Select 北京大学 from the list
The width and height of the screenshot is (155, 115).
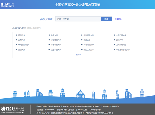click(54, 35)
